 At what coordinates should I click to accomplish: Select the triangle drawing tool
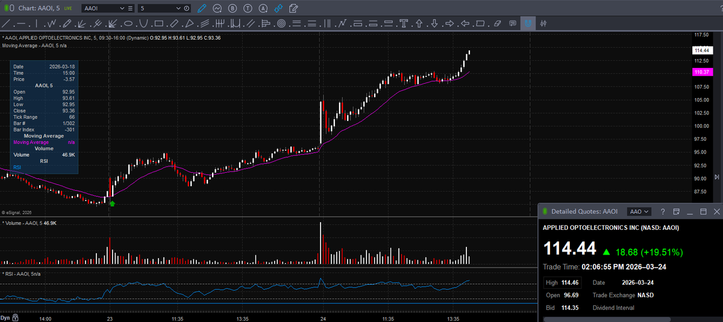[189, 24]
